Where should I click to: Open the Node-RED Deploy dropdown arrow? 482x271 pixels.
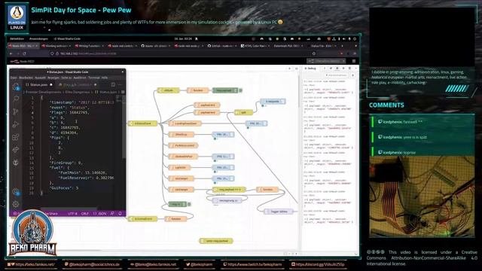pyautogui.click(x=343, y=61)
